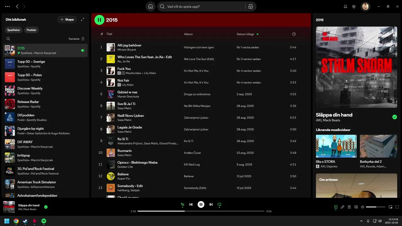Viewport: 402px width, 226px height.
Task: Open Golden Life artist link
Action: [125, 167]
